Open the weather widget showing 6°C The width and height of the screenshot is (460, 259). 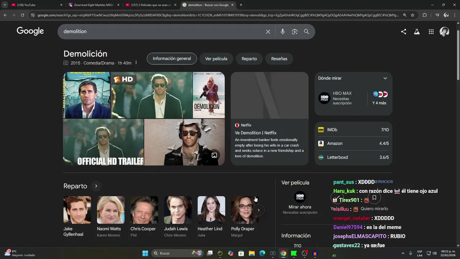point(20,253)
